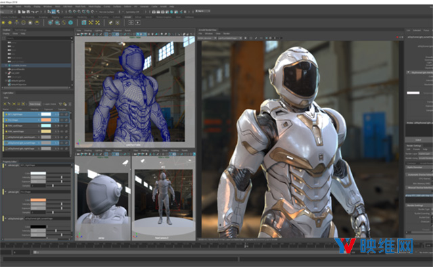Image resolution: width=433 pixels, height=267 pixels.
Task: Click the Redo arrow icon
Action: (37, 12)
